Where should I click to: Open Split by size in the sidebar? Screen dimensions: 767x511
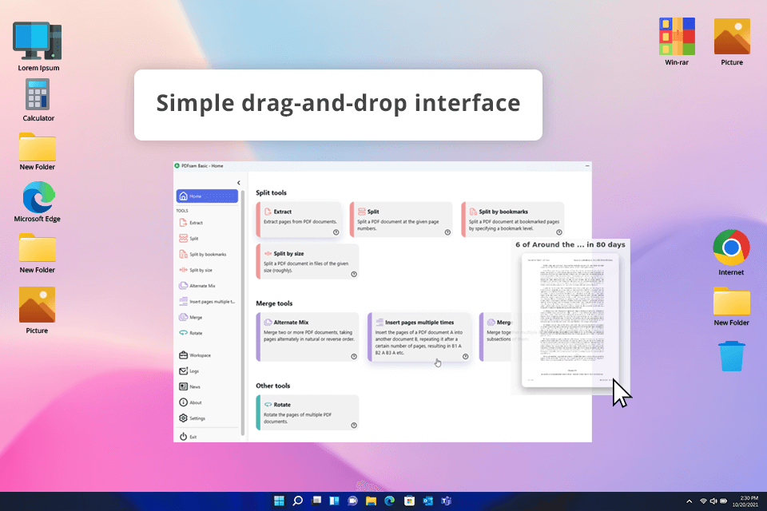tap(207, 270)
